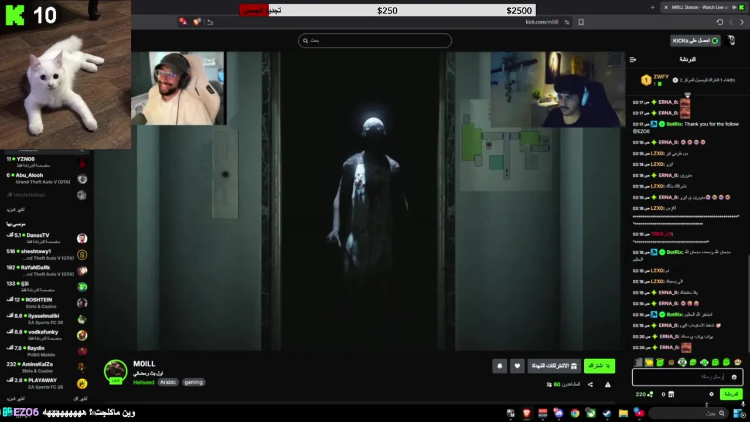Open RaYaNDaRk channel in sidebar
The image size is (750, 422).
click(47, 270)
